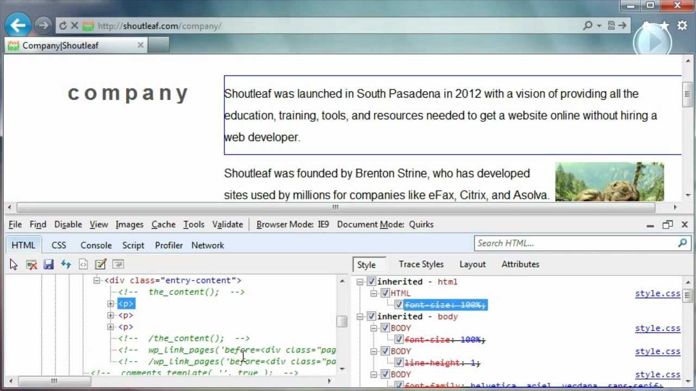Image resolution: width=696 pixels, height=391 pixels.
Task: Open the Favorites star icon
Action: coord(664,26)
